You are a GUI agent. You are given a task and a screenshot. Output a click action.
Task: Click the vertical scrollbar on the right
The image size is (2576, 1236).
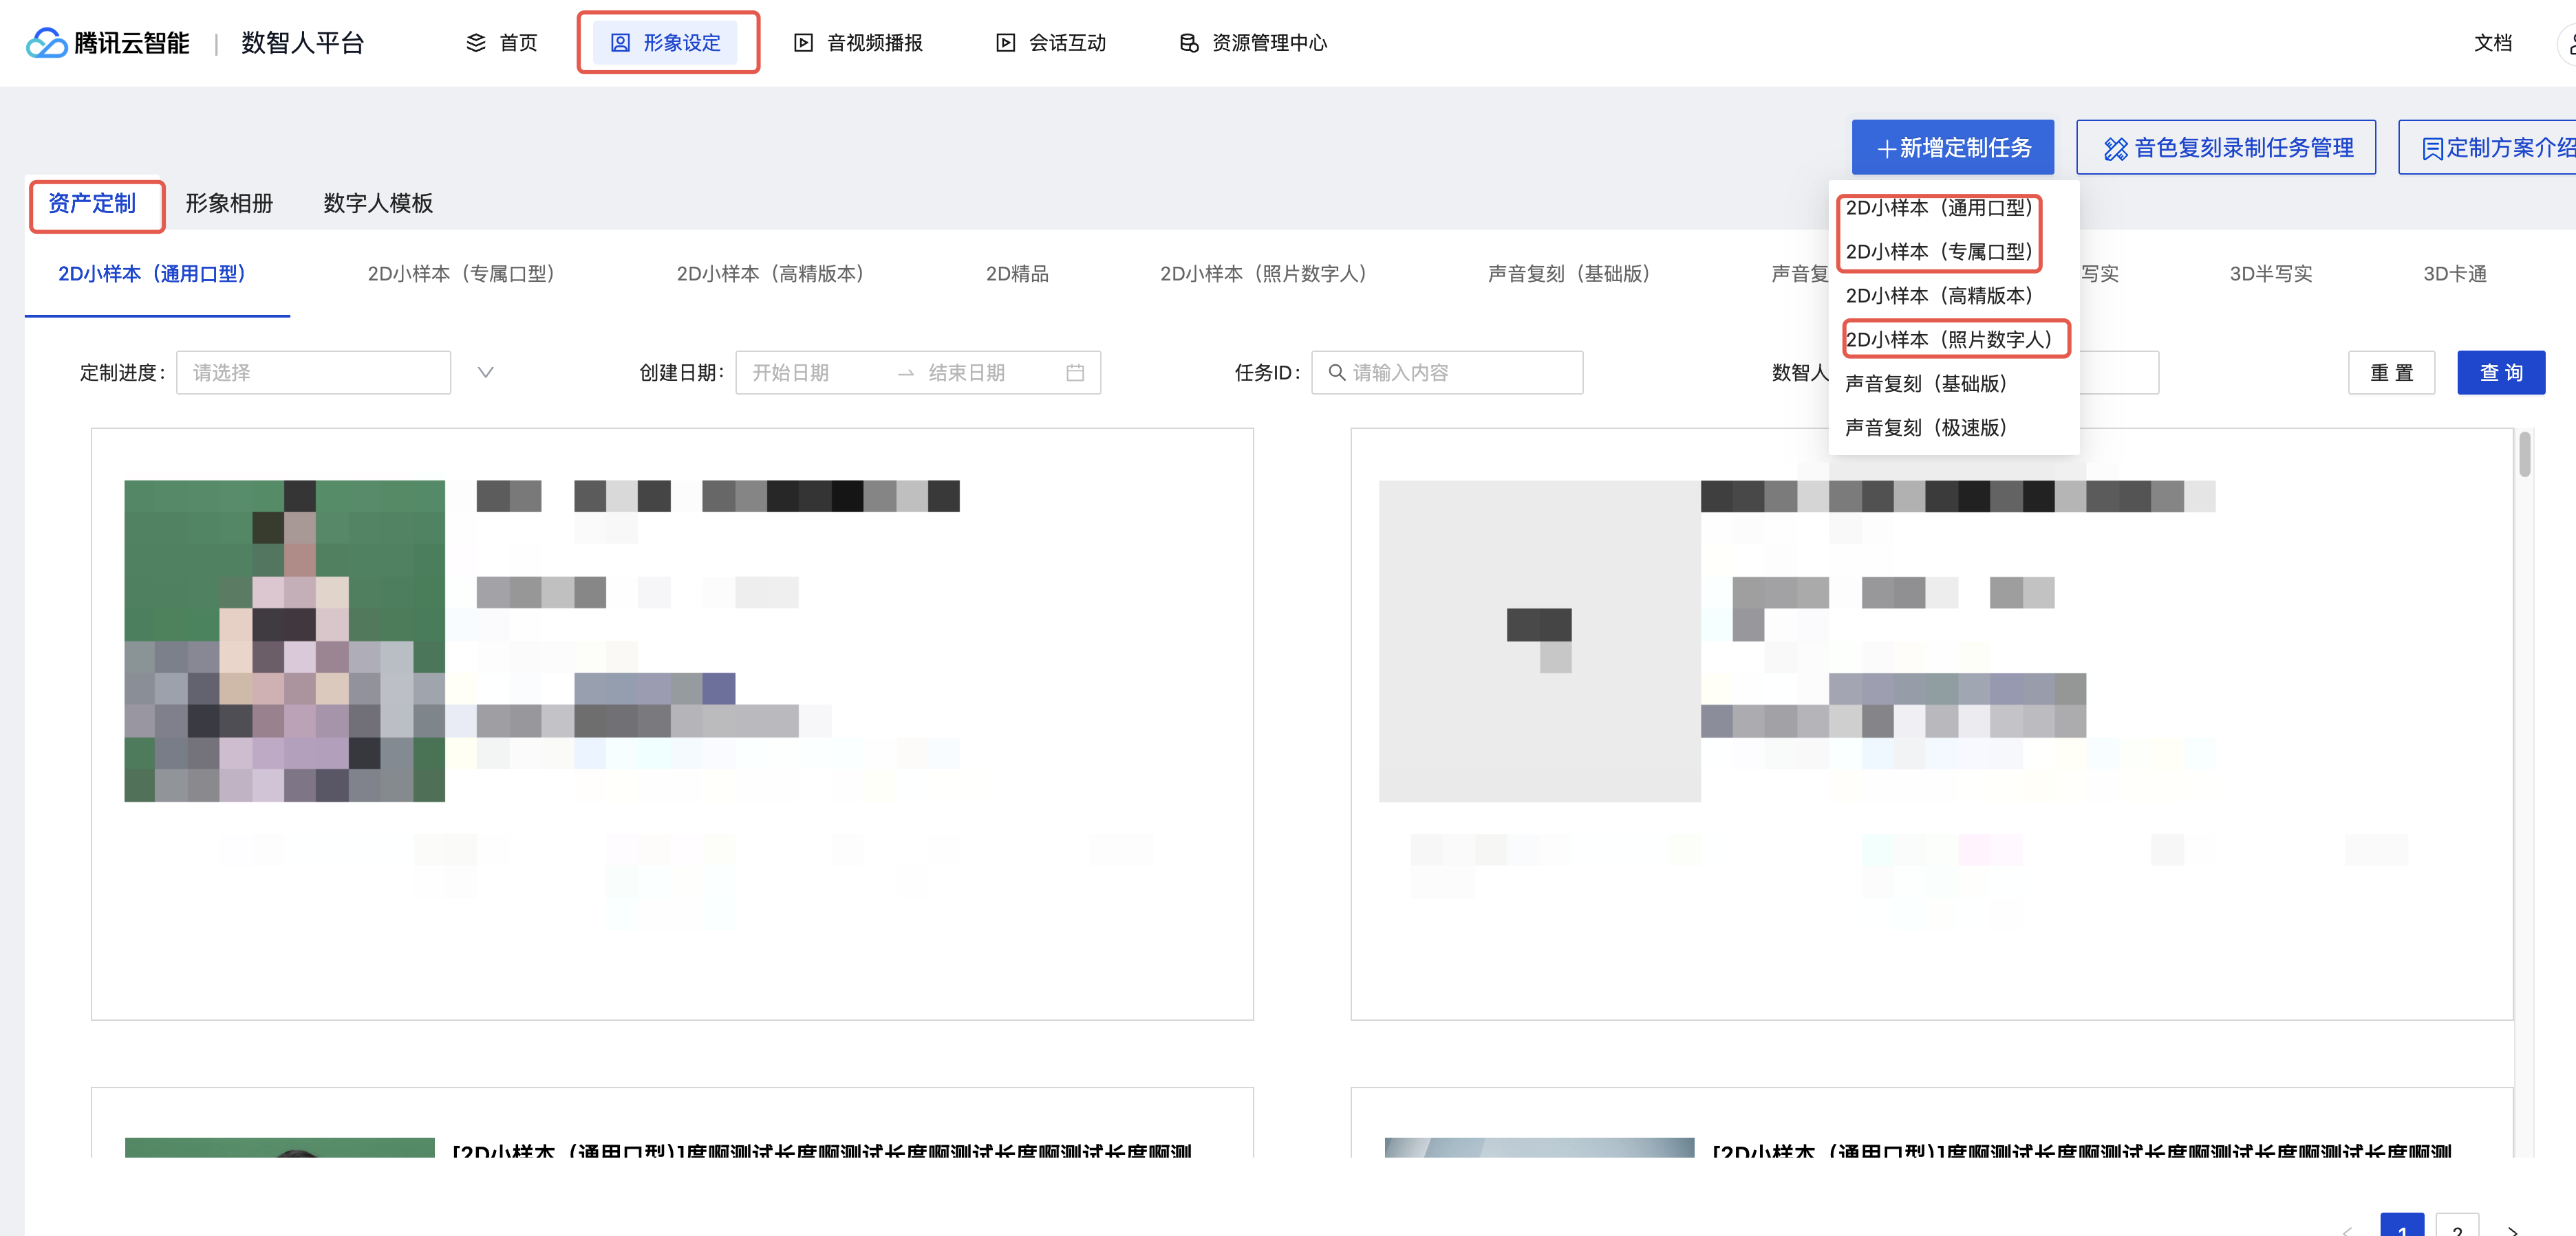tap(2524, 456)
